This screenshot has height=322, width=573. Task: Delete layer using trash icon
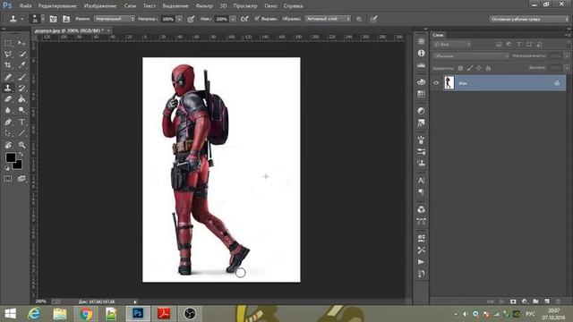558,301
